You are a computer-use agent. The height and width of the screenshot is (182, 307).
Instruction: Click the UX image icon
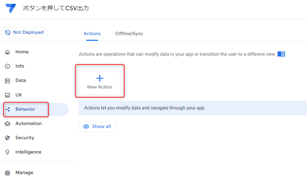coord(7,95)
